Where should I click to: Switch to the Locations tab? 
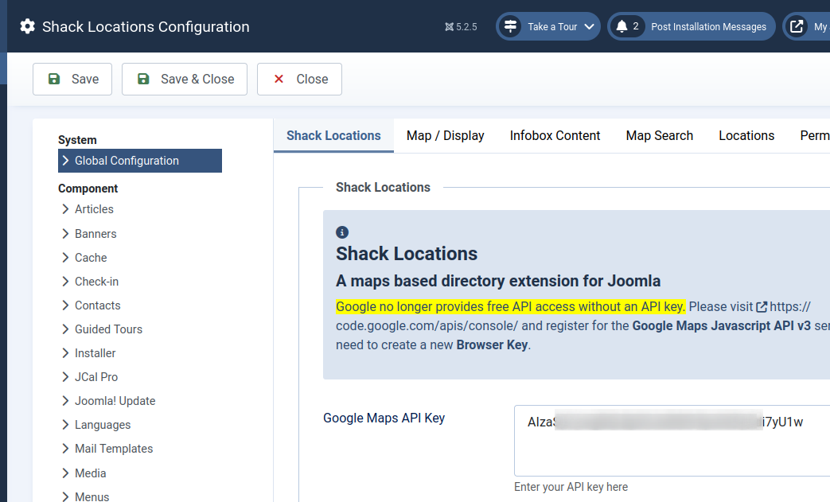[x=746, y=136]
